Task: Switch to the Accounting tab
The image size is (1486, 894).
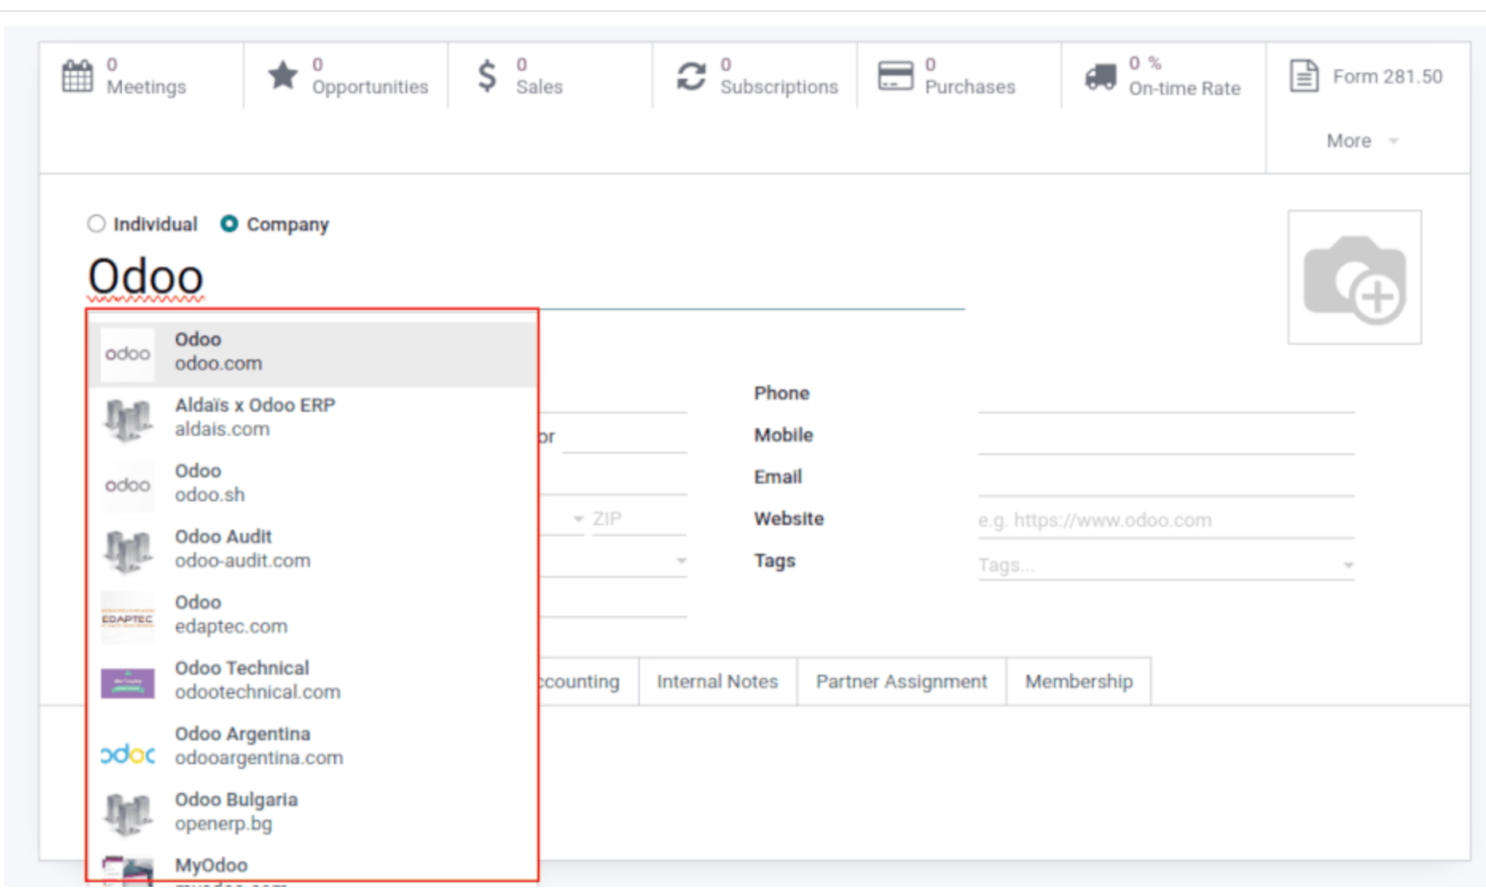Action: coord(589,681)
